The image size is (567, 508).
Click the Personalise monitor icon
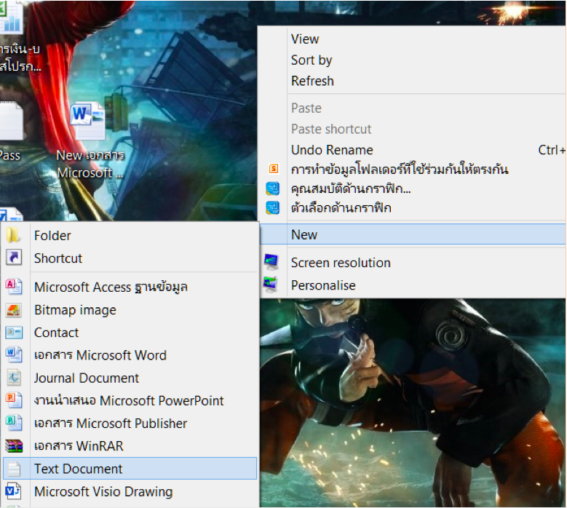tap(271, 285)
